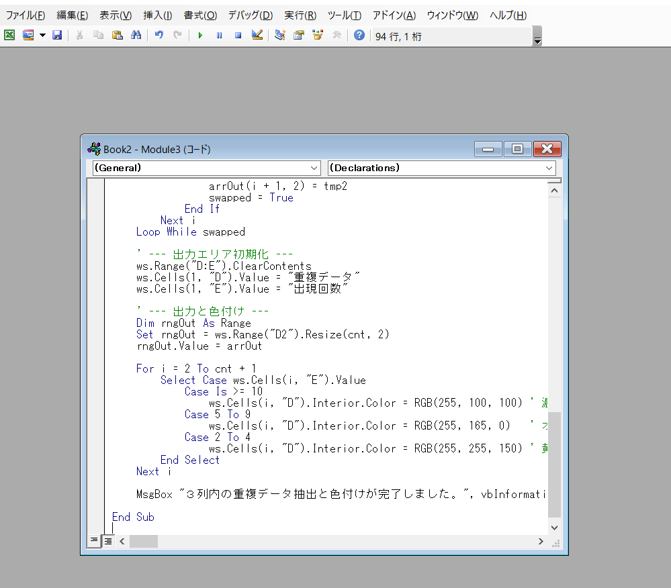Expand the (General) object dropdown

tap(314, 168)
